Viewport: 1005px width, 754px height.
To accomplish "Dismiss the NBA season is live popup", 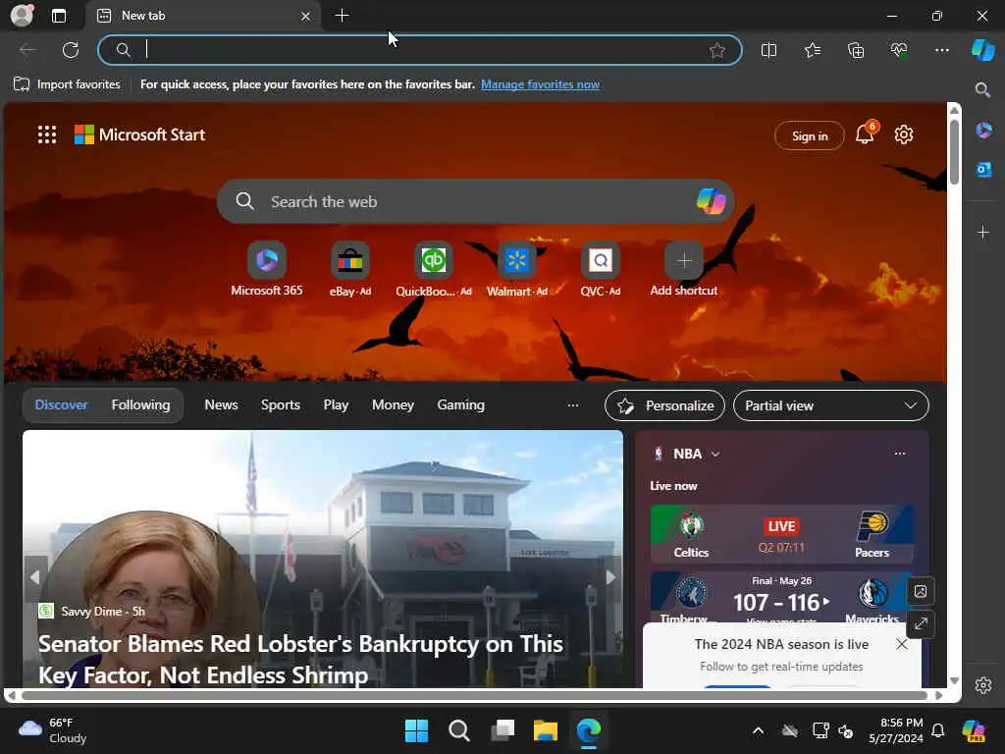I will point(902,644).
